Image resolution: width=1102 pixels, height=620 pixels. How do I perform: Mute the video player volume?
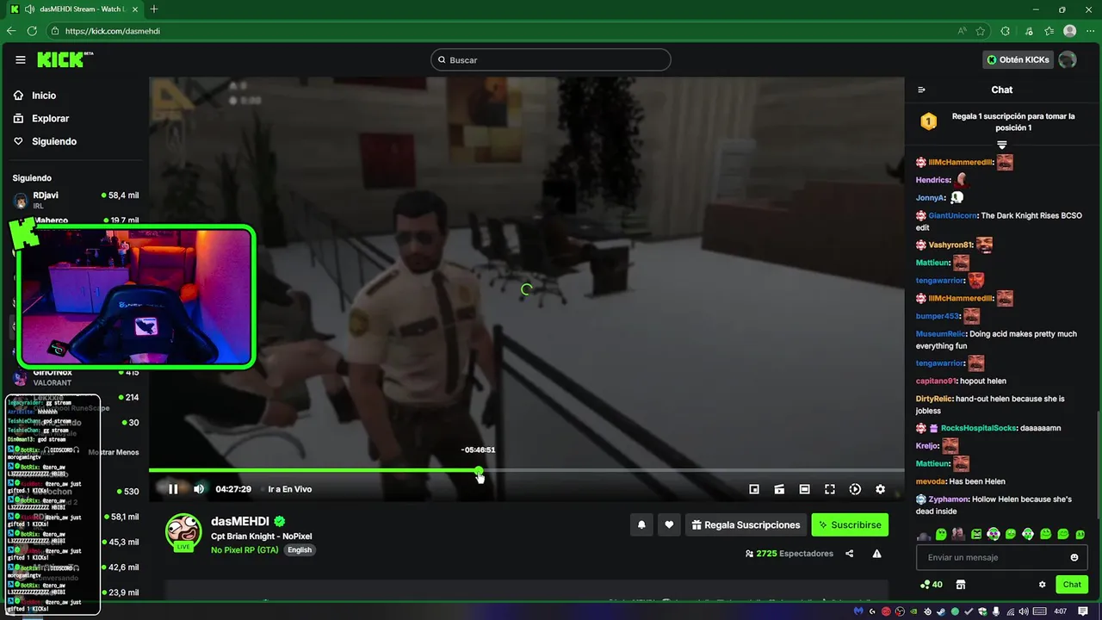199,489
